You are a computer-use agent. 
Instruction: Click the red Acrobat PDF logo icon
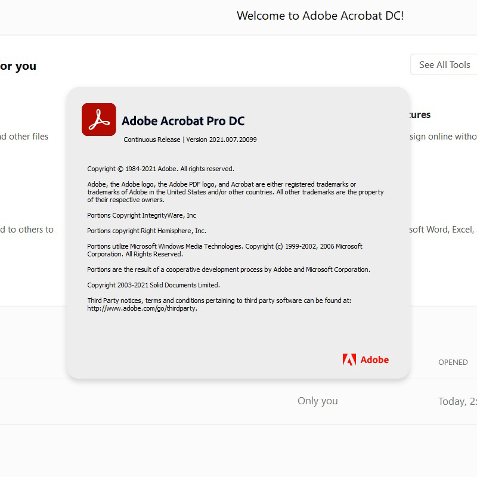(x=99, y=120)
